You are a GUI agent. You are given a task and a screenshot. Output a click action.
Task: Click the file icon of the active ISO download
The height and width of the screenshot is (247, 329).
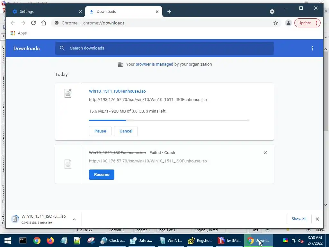pyautogui.click(x=68, y=93)
